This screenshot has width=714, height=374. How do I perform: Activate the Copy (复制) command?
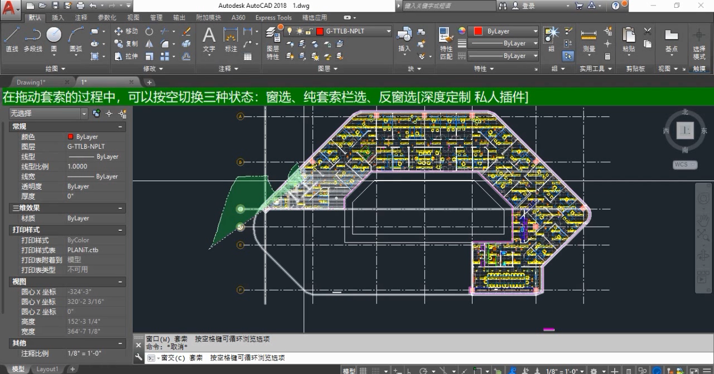[126, 43]
